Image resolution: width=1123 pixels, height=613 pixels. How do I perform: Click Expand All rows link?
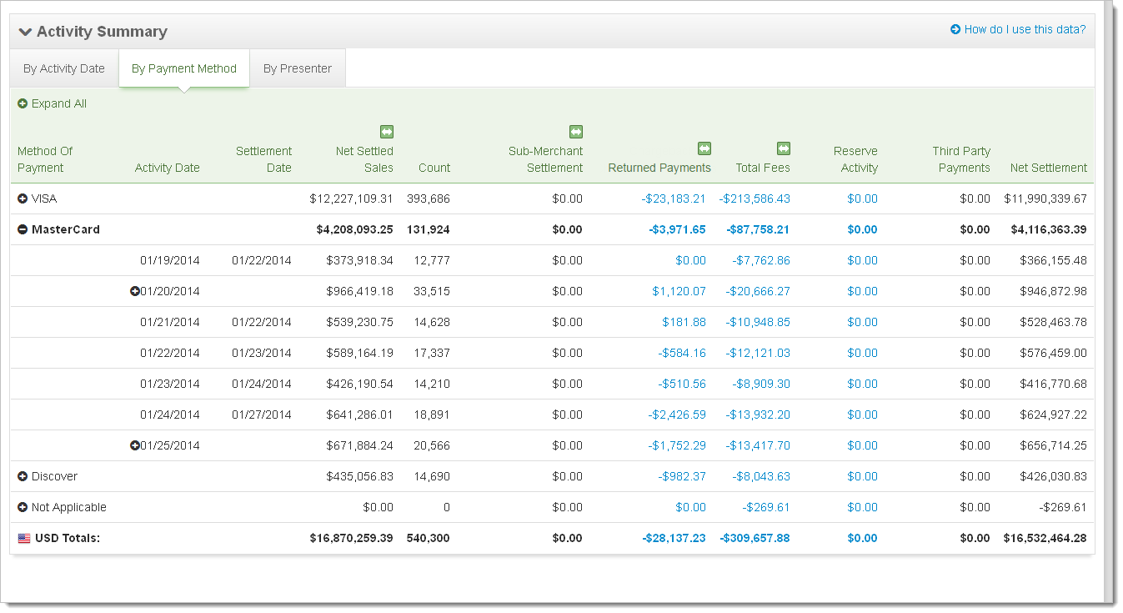click(x=53, y=104)
